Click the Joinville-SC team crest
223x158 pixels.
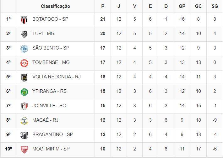pos(24,106)
